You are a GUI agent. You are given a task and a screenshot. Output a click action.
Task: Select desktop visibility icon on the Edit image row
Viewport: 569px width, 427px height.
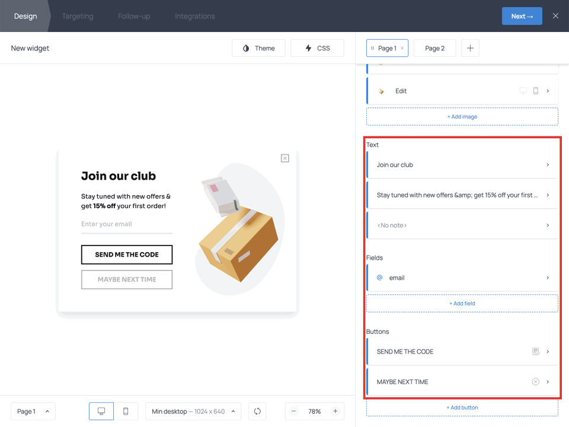[523, 91]
